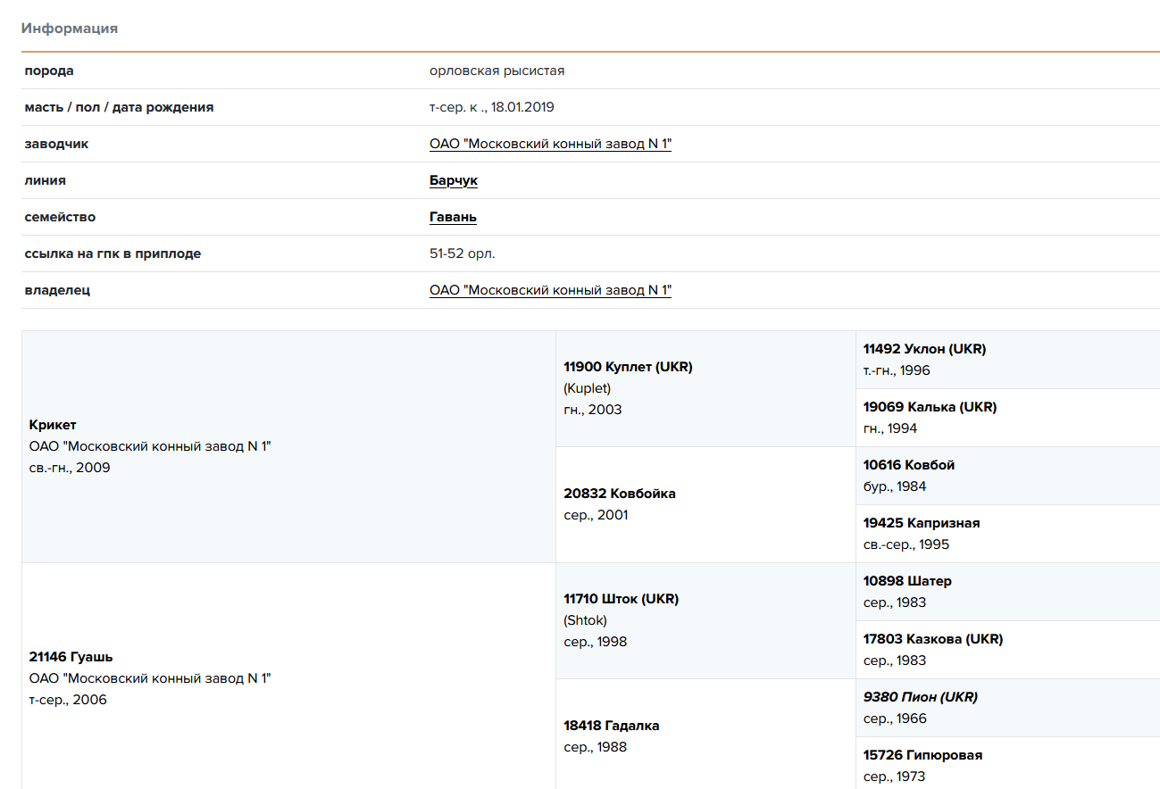
Task: Click the breed value орловская рысистая
Action: [497, 71]
